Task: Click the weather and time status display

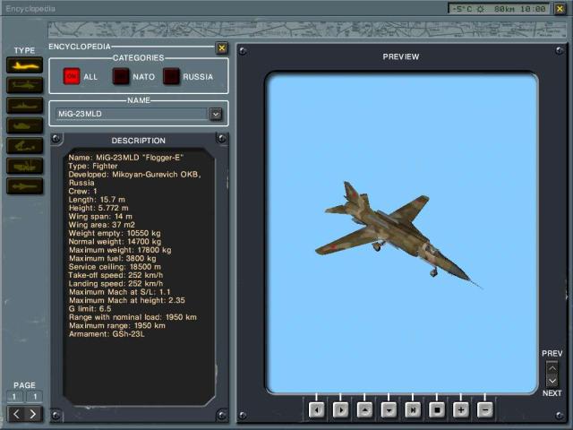Action: point(500,9)
